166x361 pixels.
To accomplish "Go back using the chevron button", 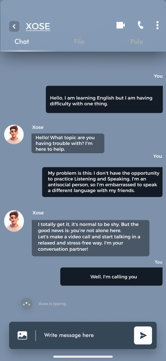I will 14,26.
